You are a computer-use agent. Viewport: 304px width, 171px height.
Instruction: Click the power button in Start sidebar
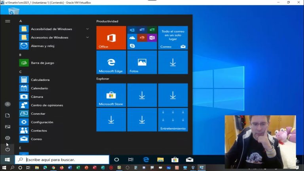[8, 149]
